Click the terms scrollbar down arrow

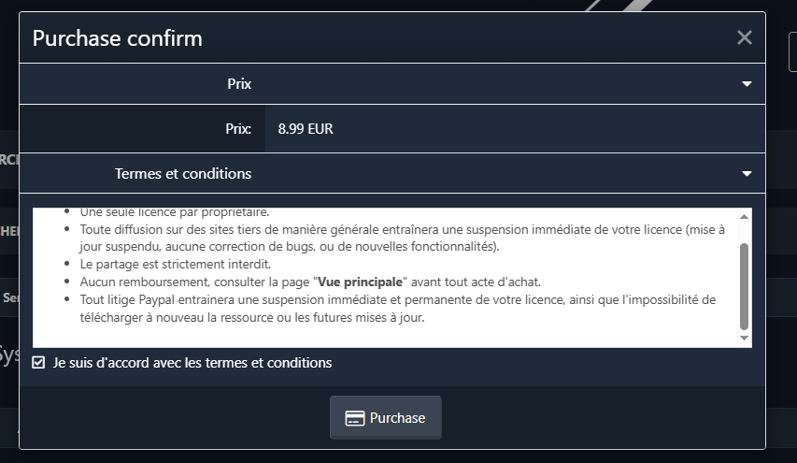[744, 339]
